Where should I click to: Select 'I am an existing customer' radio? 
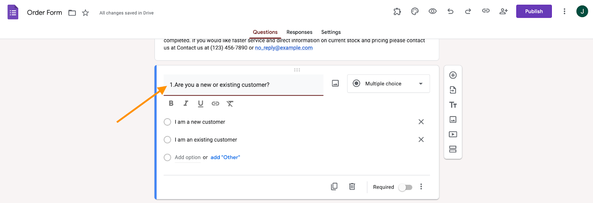[x=168, y=140]
